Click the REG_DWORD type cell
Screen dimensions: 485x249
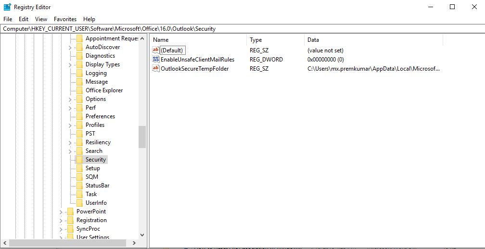(267, 60)
